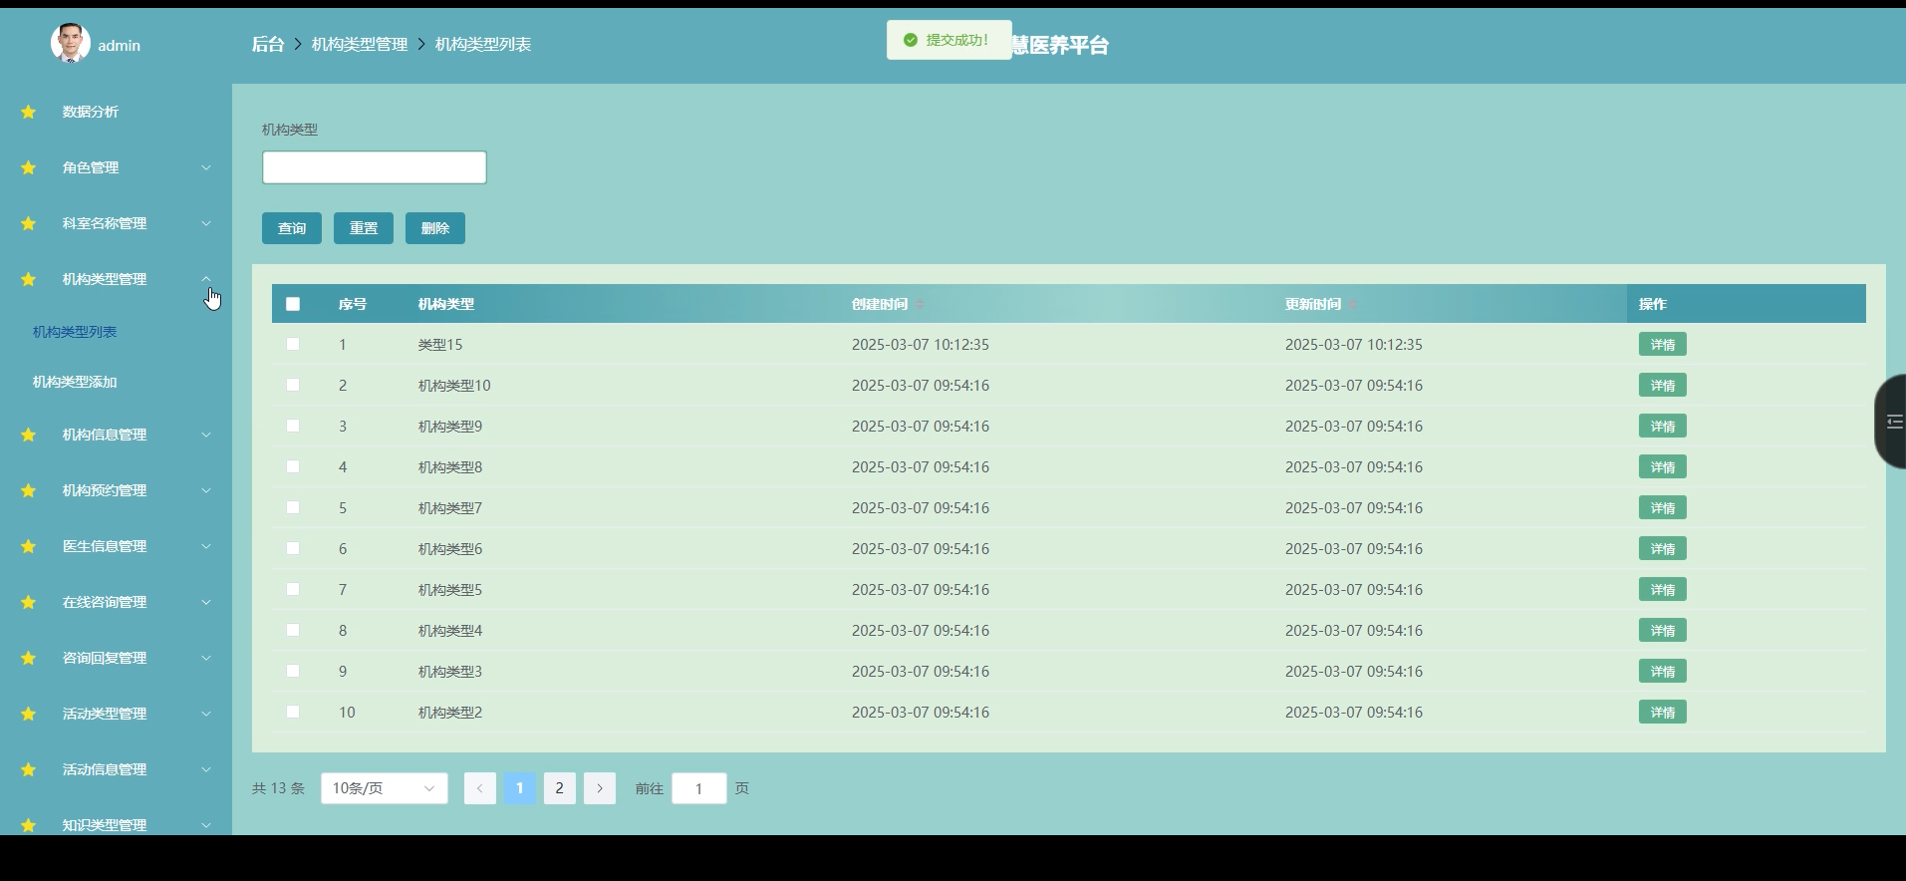Open the 10条/页 page size dropdown
The height and width of the screenshot is (881, 1906).
point(385,788)
